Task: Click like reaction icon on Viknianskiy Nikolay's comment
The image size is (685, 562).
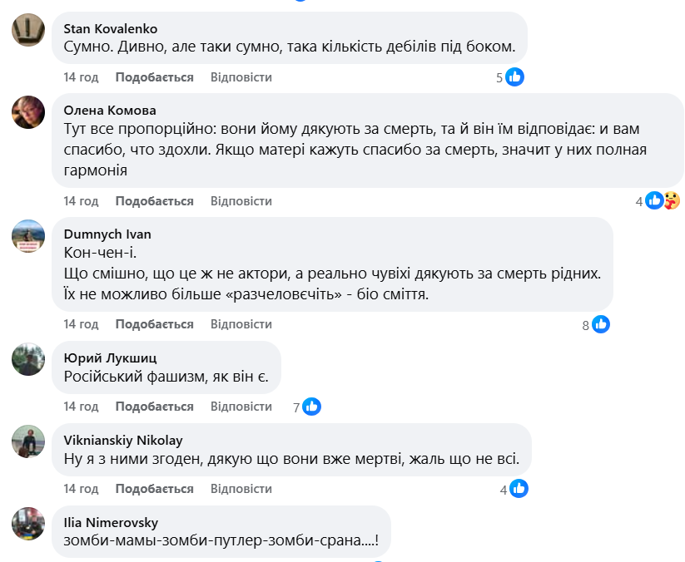Action: point(519,489)
